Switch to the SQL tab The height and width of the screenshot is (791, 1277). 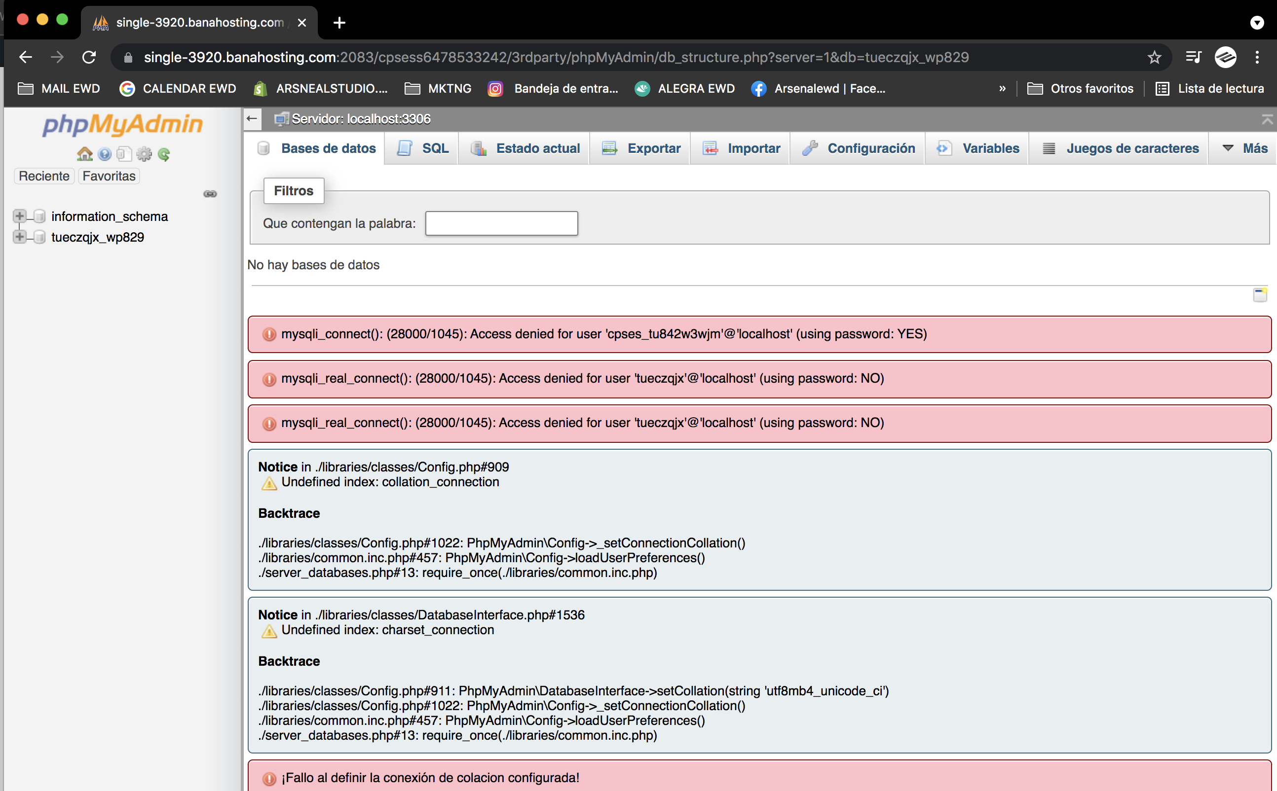tap(422, 148)
